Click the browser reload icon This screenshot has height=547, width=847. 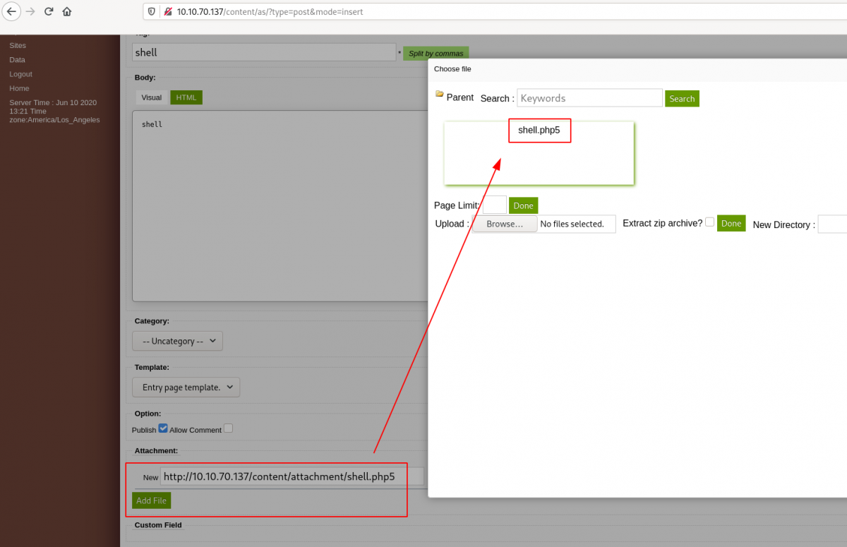point(49,11)
